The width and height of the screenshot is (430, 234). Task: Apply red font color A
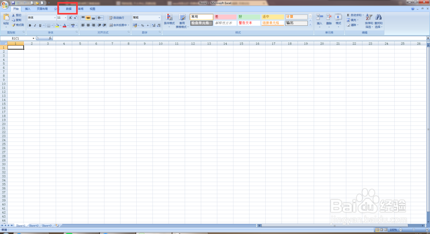pos(65,25)
